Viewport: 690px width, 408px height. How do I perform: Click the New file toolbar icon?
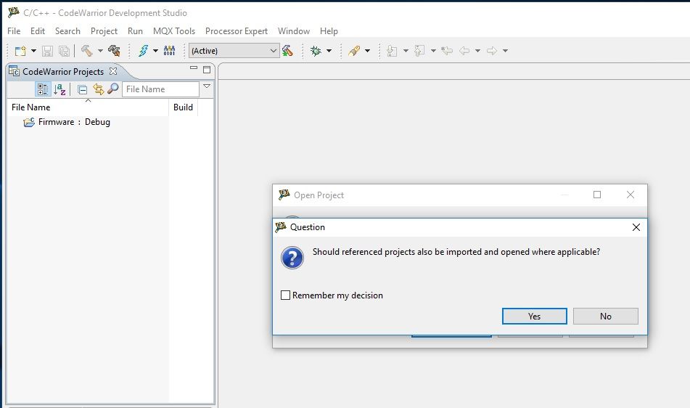20,51
